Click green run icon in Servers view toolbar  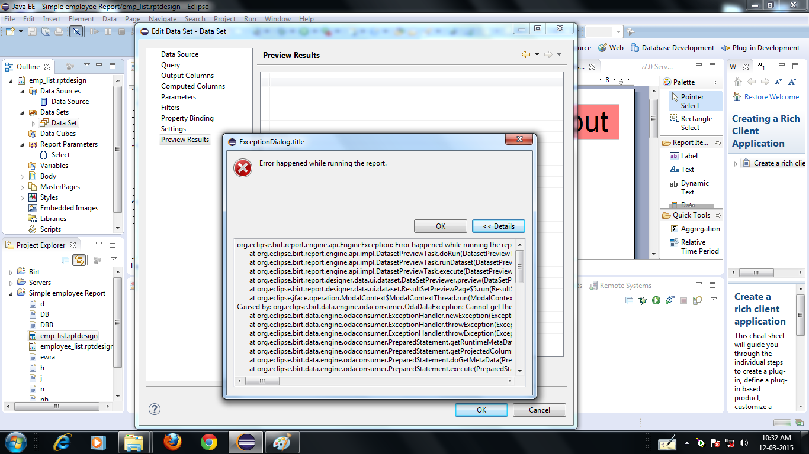pyautogui.click(x=656, y=300)
